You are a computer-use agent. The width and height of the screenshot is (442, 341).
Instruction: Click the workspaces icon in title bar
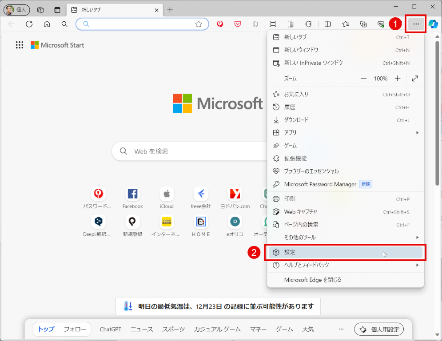click(x=40, y=10)
